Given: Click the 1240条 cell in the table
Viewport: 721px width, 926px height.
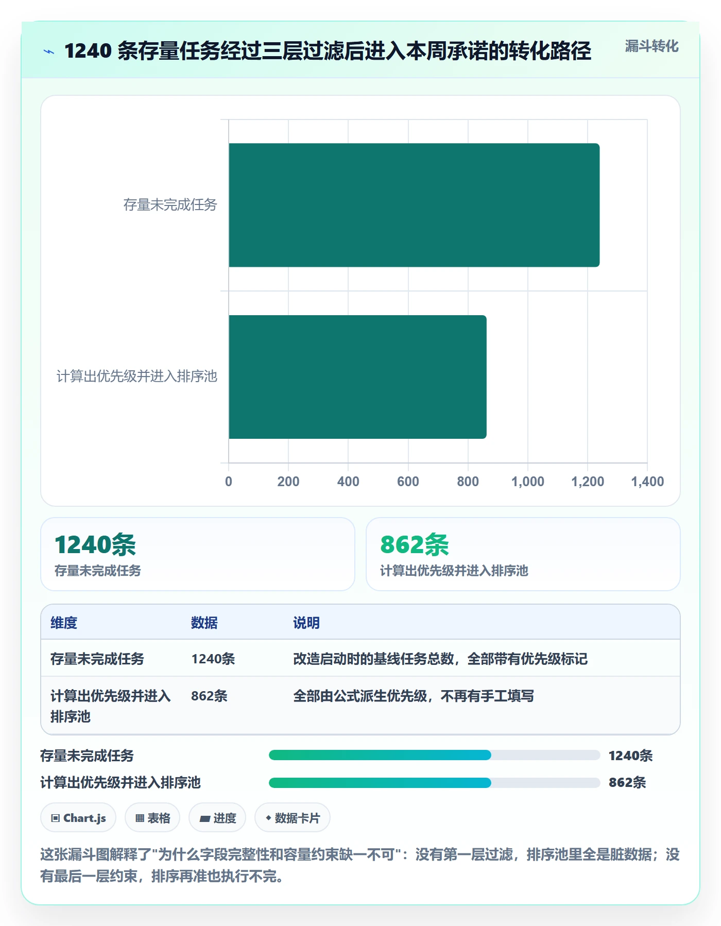Looking at the screenshot, I should pyautogui.click(x=213, y=659).
